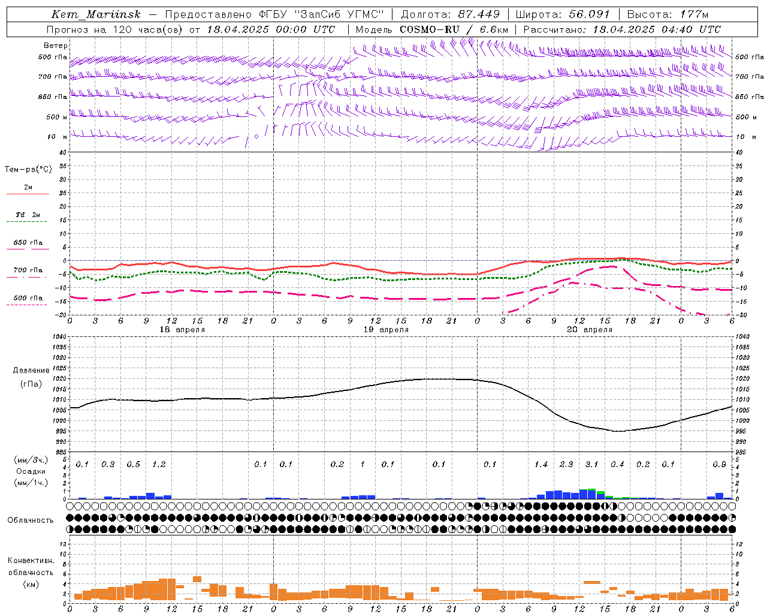Click the 700 гПа temperature legend entry

(x=28, y=270)
